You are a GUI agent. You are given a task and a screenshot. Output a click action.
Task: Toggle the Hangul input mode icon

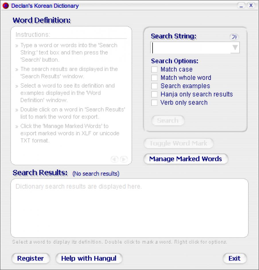pos(234,37)
